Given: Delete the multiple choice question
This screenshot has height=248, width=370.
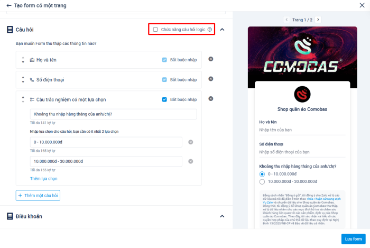Looking at the screenshot, I should (211, 98).
